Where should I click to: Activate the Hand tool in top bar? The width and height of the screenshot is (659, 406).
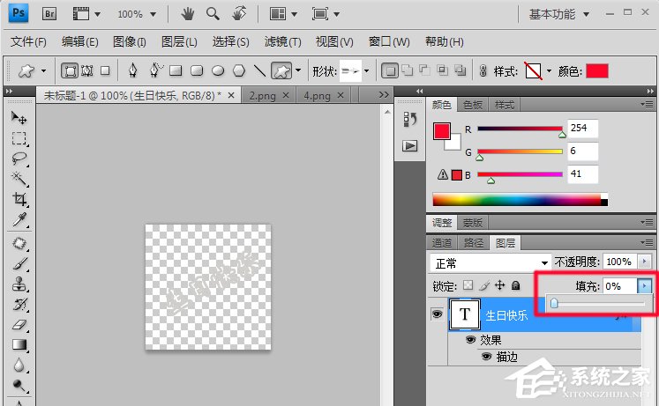(187, 14)
